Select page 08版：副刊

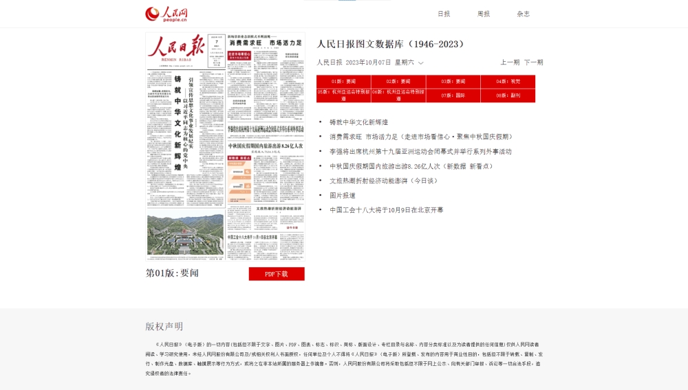(508, 95)
